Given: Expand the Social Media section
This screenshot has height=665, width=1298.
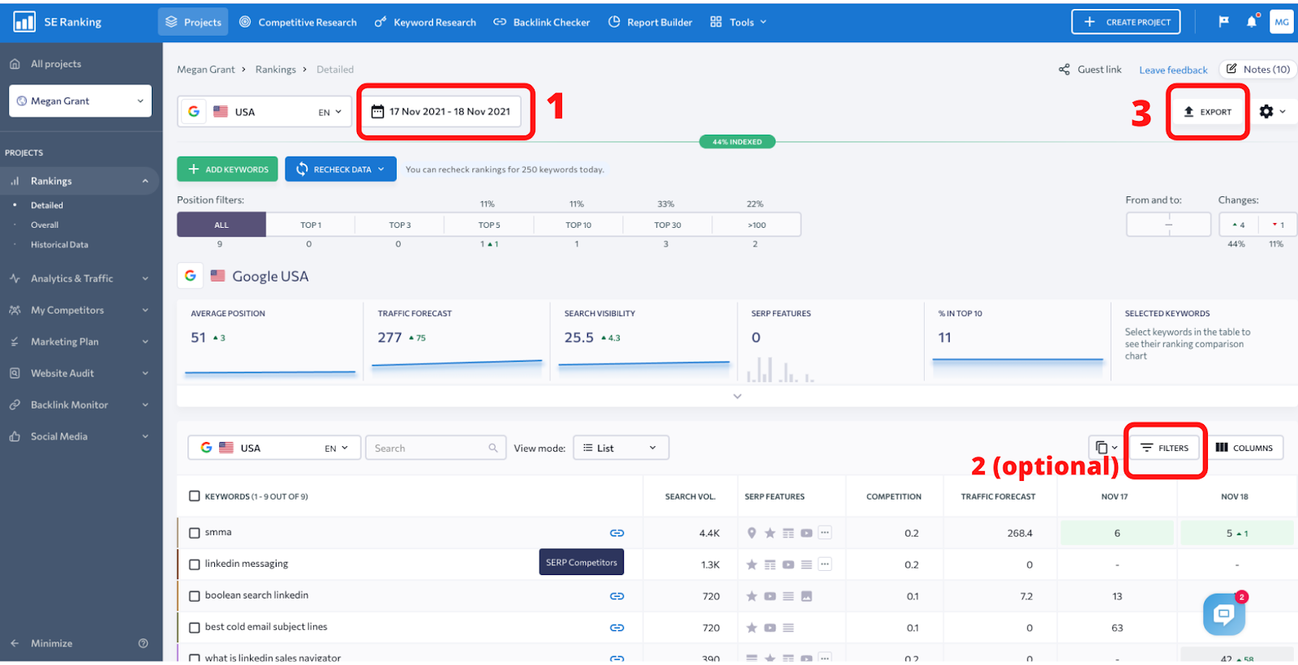Looking at the screenshot, I should pyautogui.click(x=80, y=436).
